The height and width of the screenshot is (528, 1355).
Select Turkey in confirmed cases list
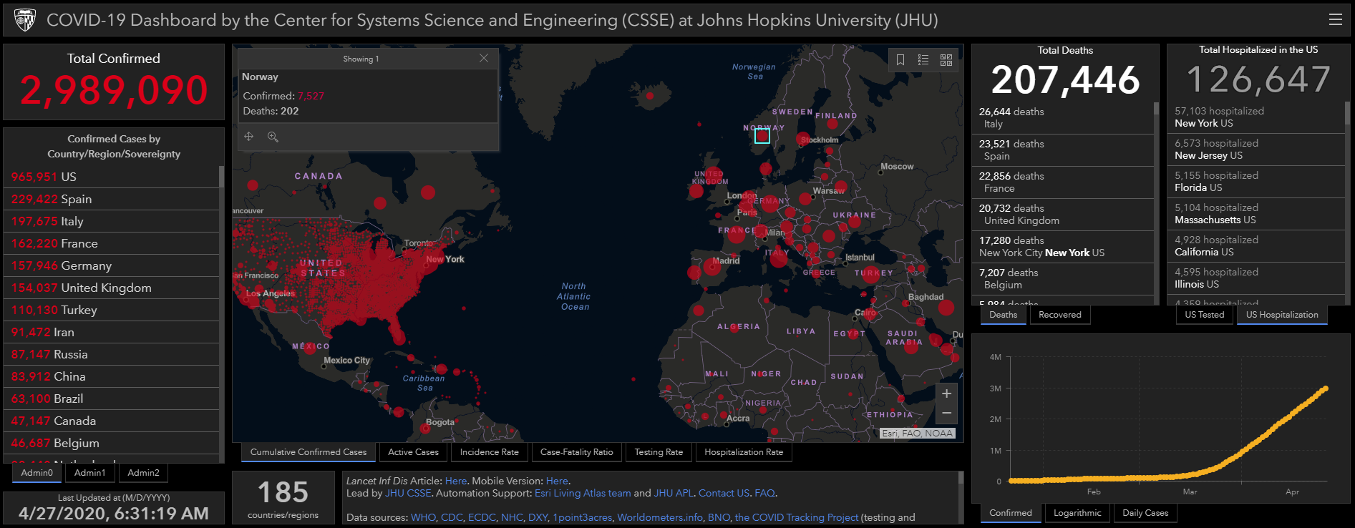[111, 310]
